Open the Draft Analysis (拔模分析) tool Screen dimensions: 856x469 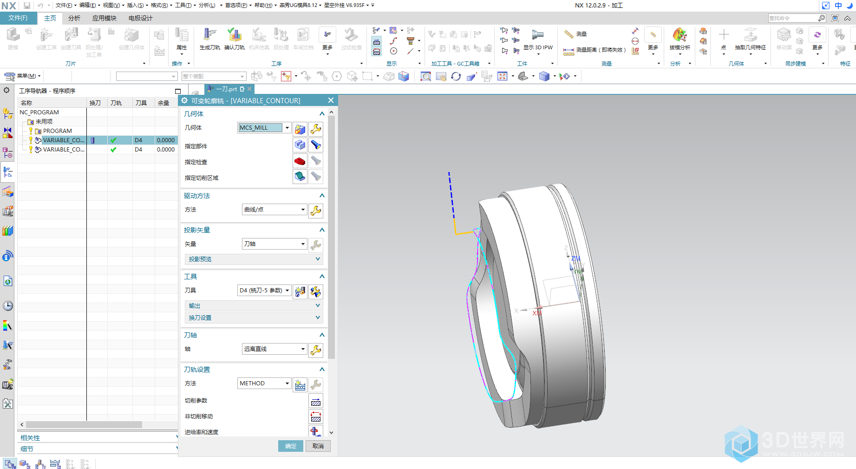[x=680, y=35]
